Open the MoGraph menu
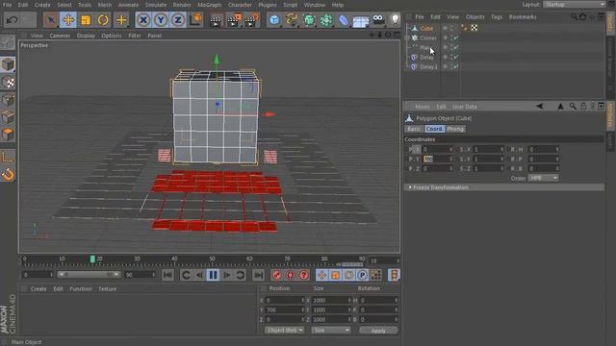This screenshot has width=616, height=346. tap(210, 5)
